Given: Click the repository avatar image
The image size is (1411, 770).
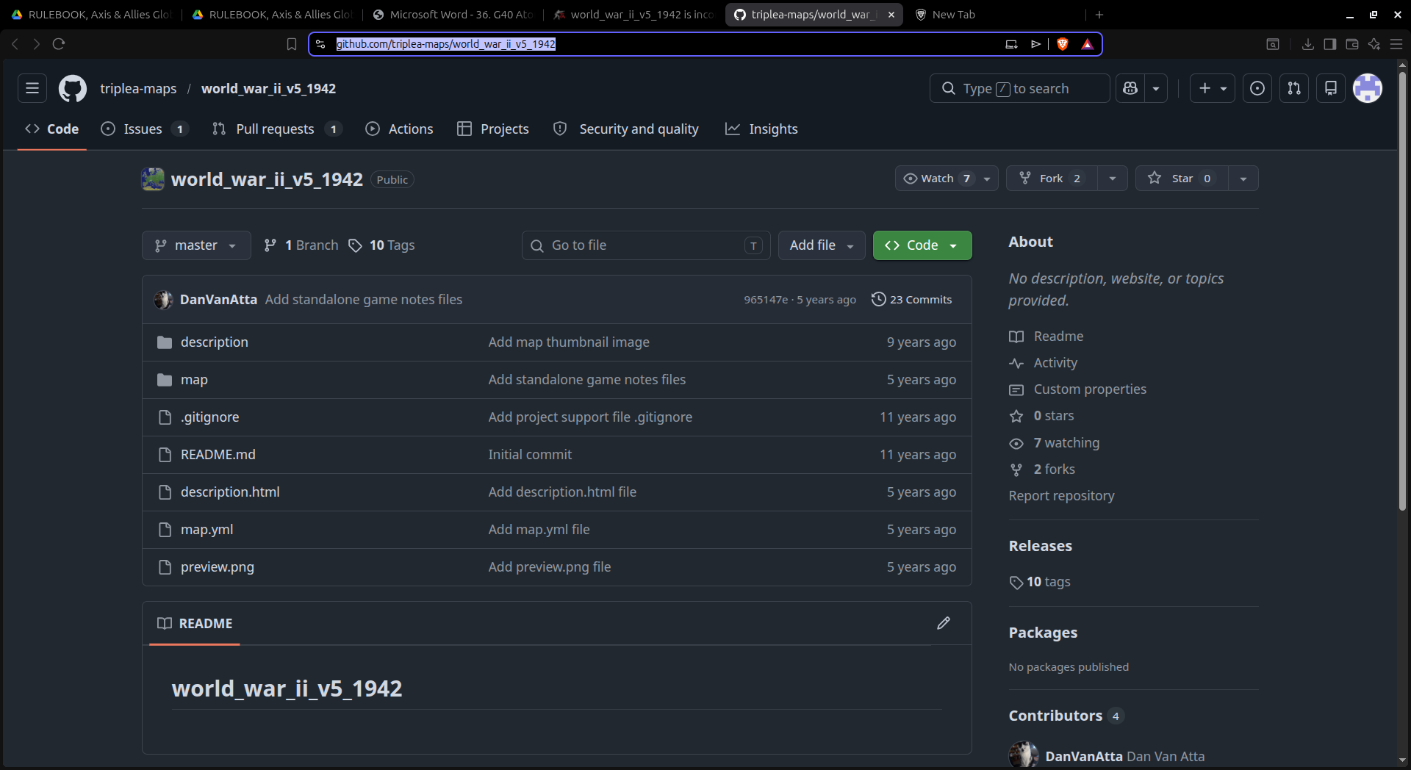Looking at the screenshot, I should (153, 179).
